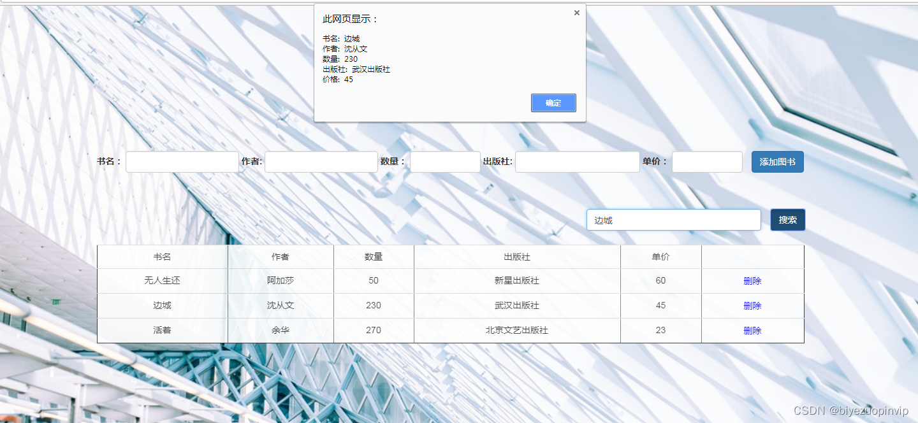Click the 书名 input field

click(182, 161)
